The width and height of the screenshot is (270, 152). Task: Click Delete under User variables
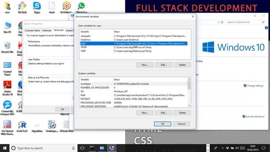182,65
